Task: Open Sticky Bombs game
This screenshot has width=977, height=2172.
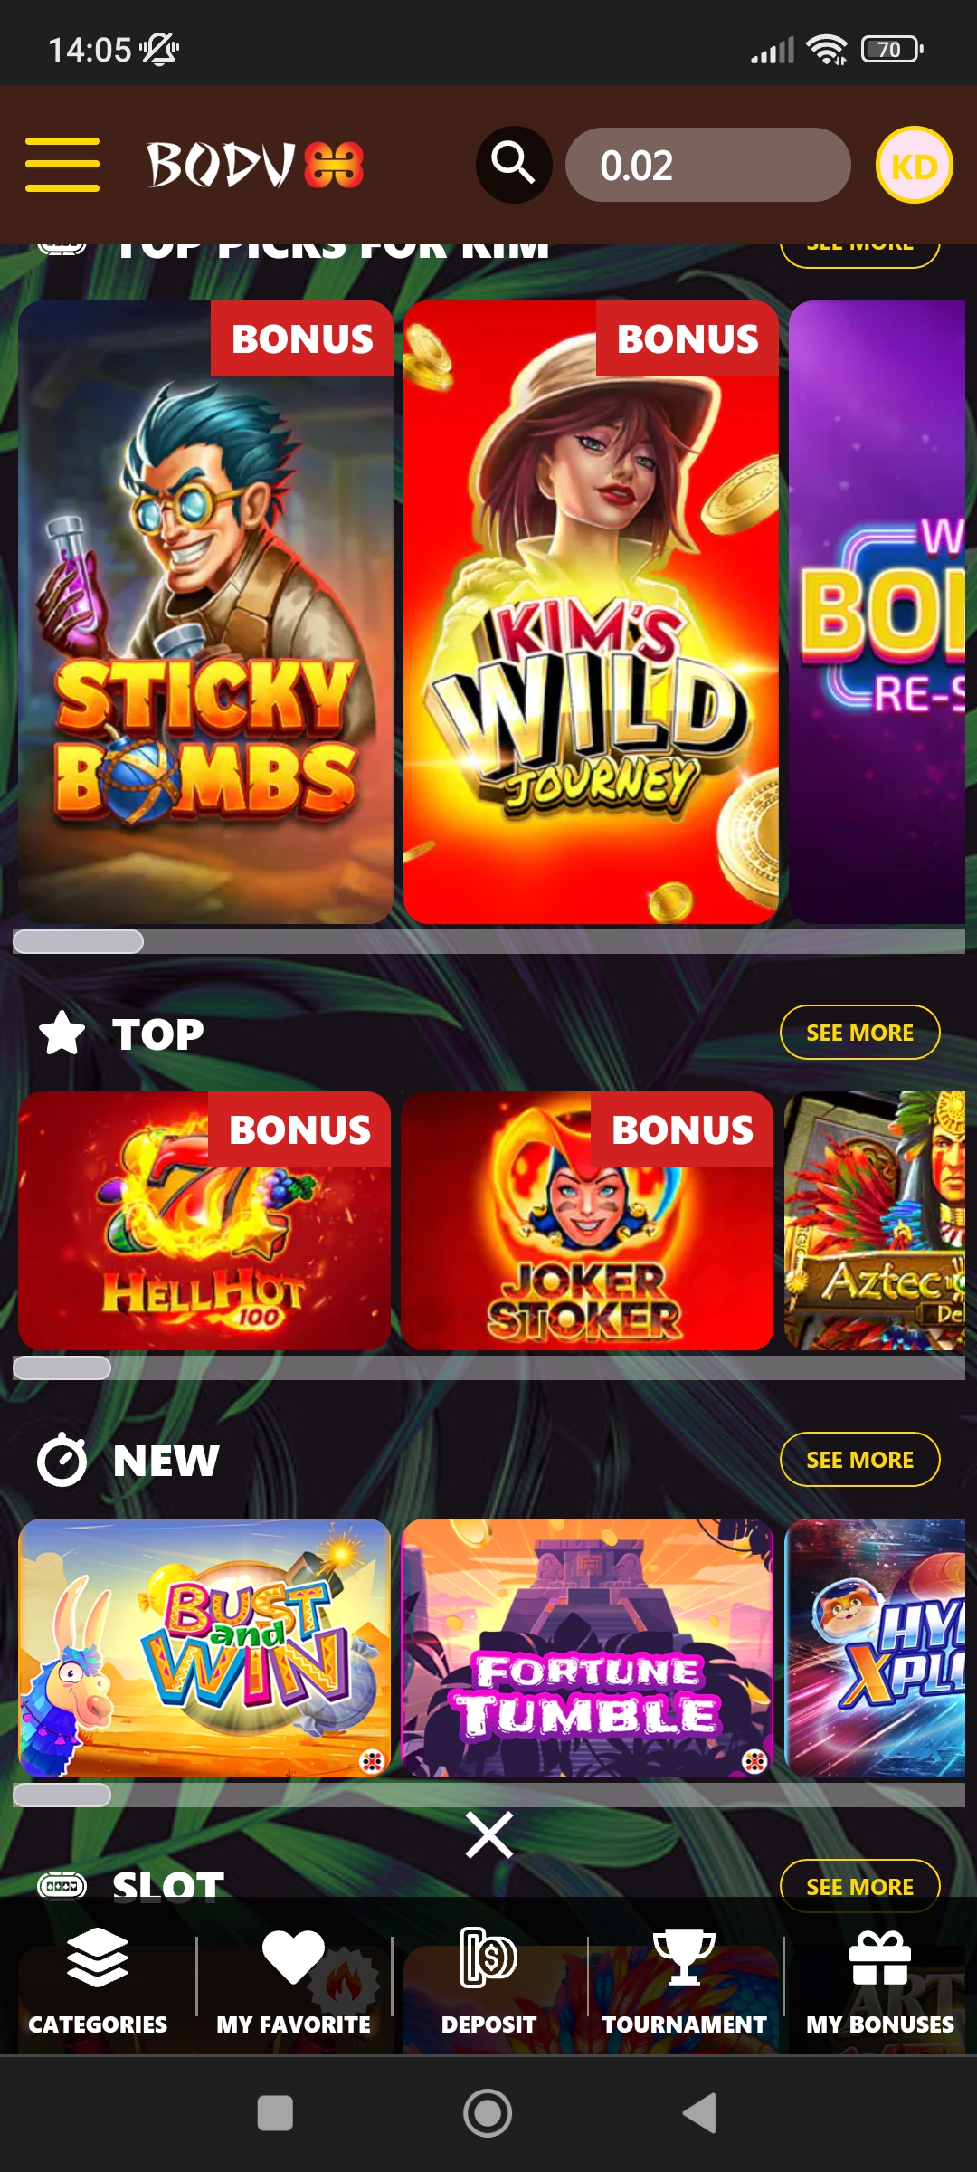Action: pyautogui.click(x=205, y=612)
